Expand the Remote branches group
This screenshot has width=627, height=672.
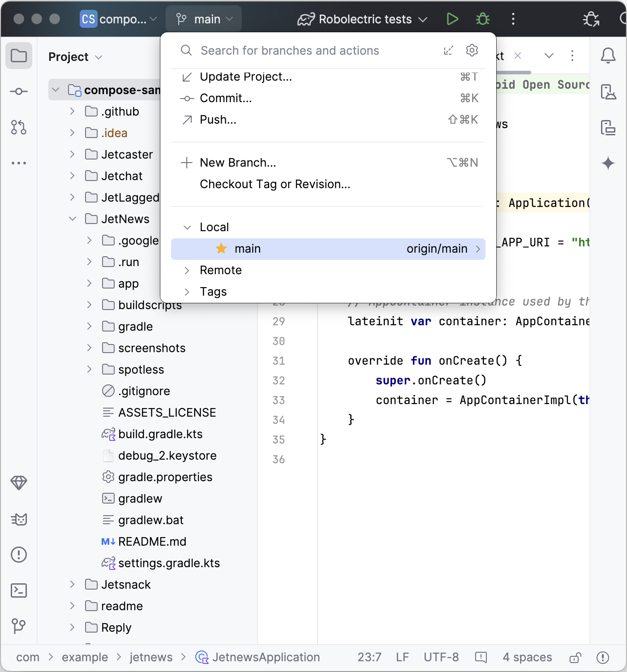(x=187, y=270)
